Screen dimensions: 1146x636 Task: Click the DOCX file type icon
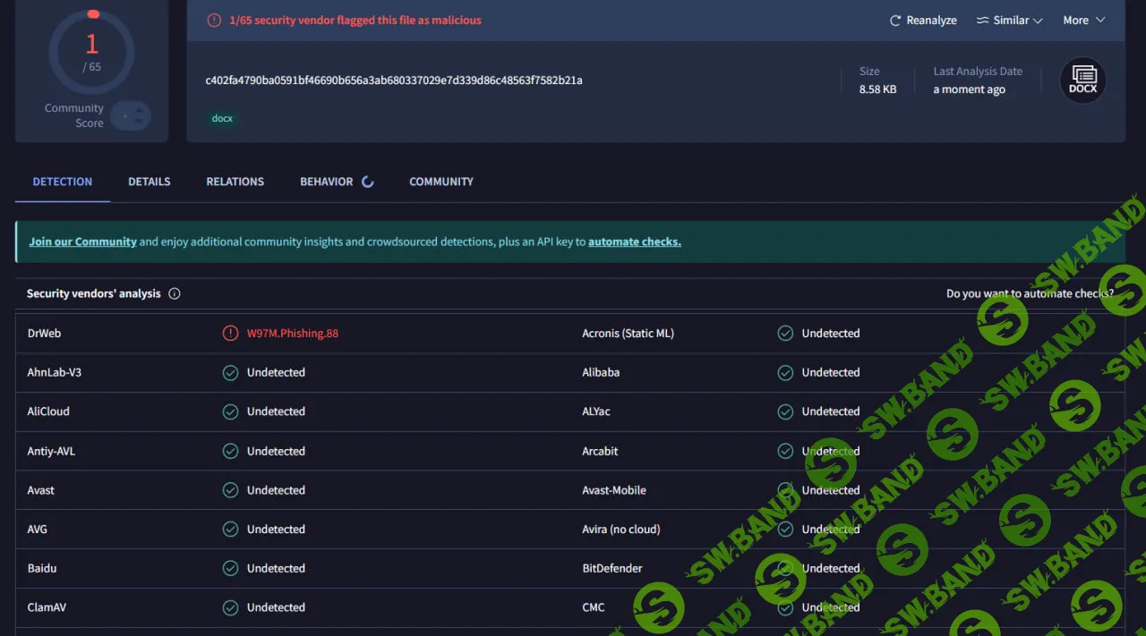1082,81
